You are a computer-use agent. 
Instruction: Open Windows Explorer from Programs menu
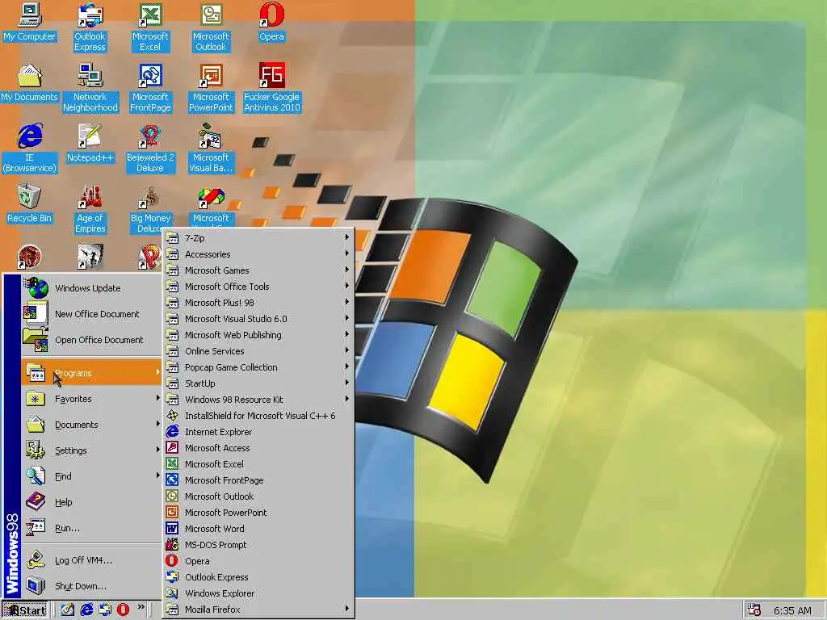(258, 593)
